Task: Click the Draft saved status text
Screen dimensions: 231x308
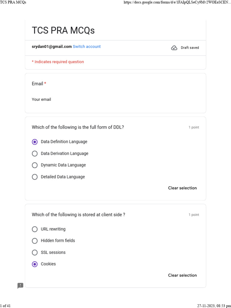Action: coord(190,48)
